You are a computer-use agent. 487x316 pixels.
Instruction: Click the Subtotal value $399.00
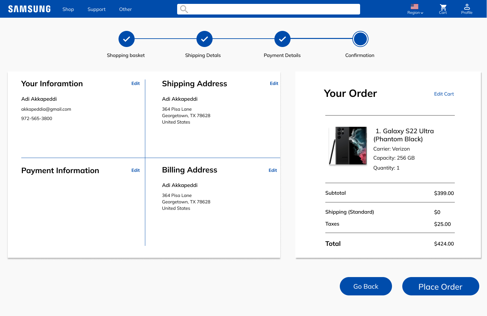(444, 193)
